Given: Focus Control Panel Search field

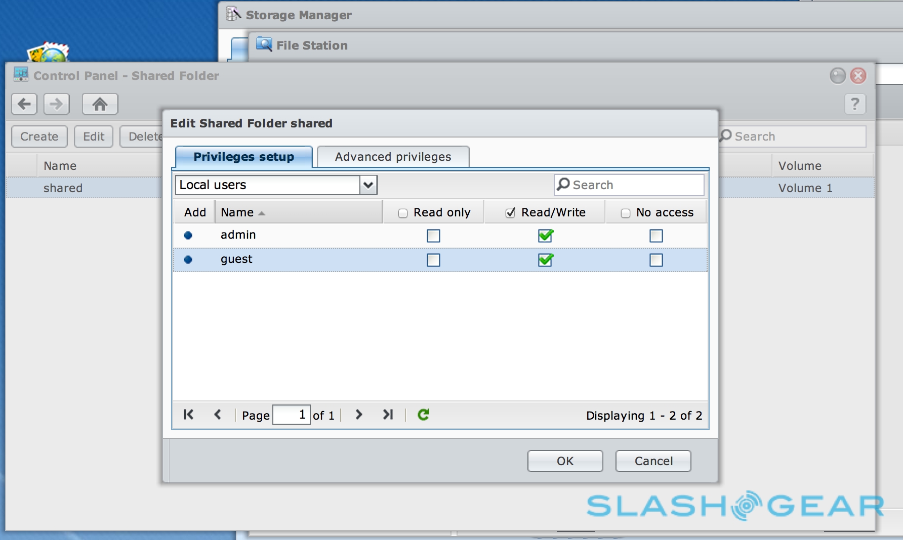Looking at the screenshot, I should [x=792, y=137].
